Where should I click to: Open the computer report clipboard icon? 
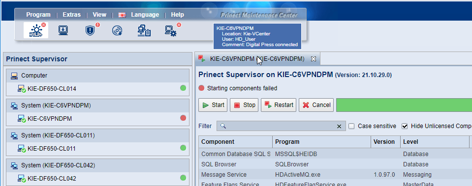coord(144,30)
